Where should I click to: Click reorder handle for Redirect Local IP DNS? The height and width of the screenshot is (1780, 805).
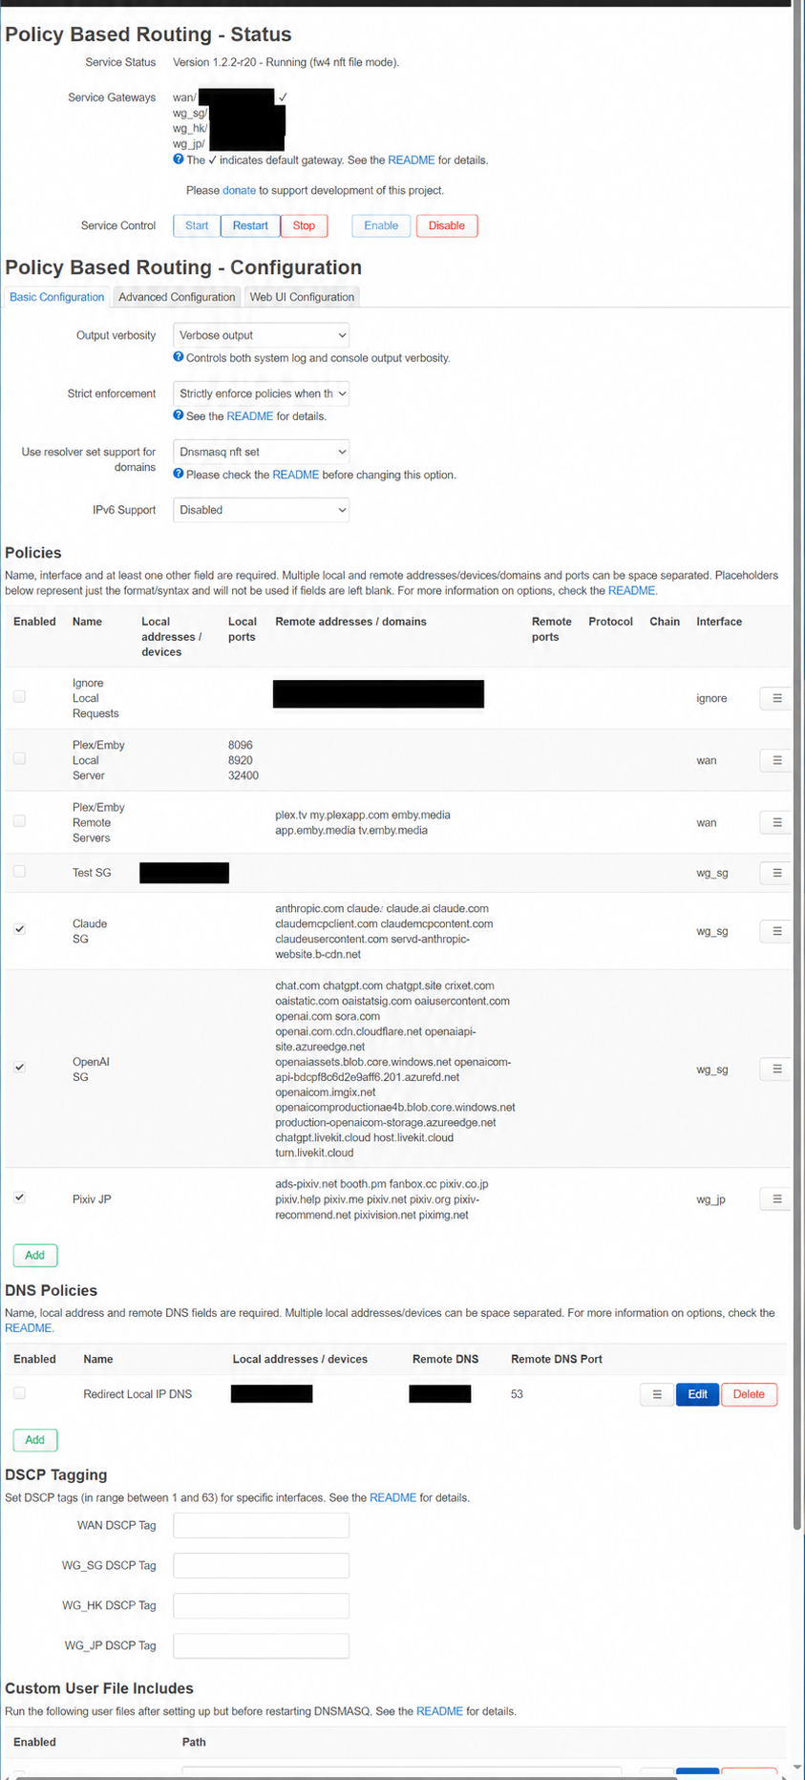click(656, 1394)
